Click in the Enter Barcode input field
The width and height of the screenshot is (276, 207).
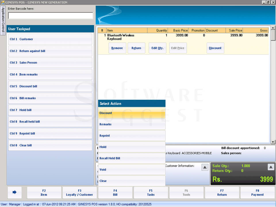51,16
